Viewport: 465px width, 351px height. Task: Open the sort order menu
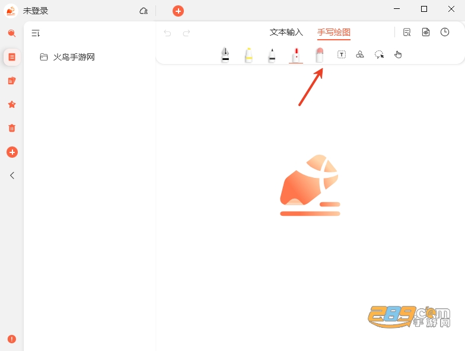[36, 33]
